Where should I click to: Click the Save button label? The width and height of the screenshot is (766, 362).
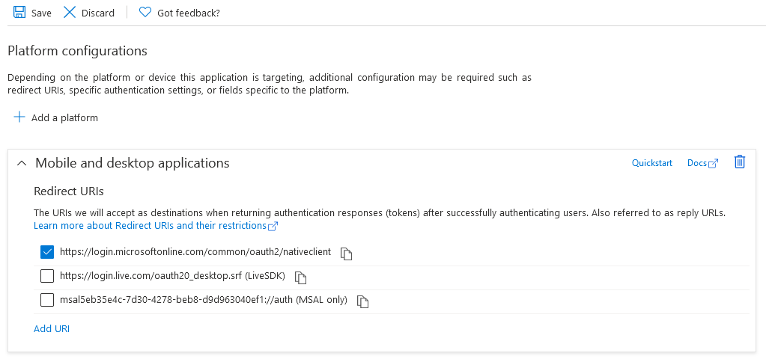(x=41, y=13)
